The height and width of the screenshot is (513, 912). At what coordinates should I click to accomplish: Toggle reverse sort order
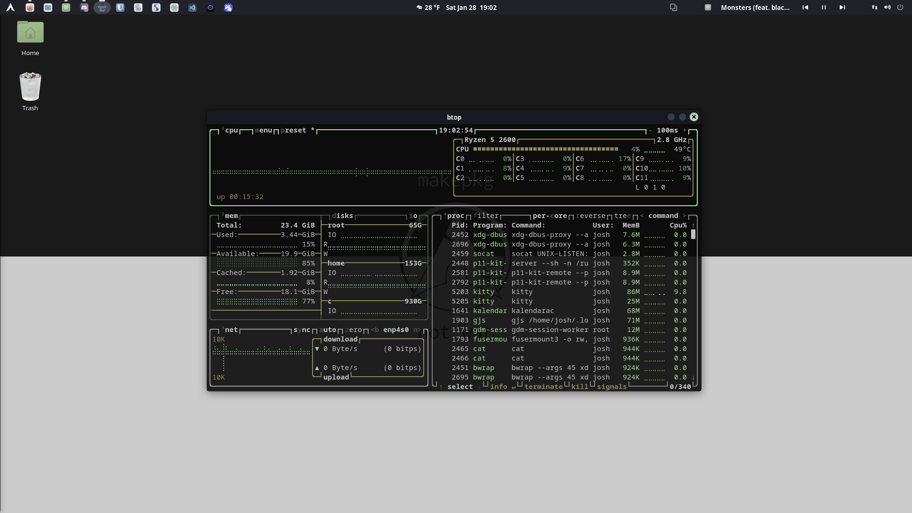click(590, 216)
